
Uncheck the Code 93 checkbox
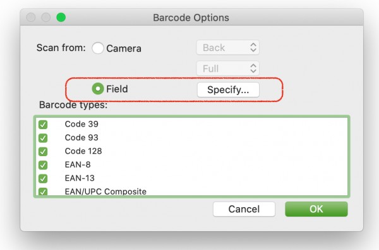point(43,138)
